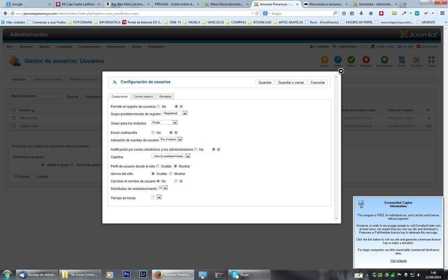Open the search engine selector arrow beside Google
This screenshot has width=448, height=280.
(269, 13)
